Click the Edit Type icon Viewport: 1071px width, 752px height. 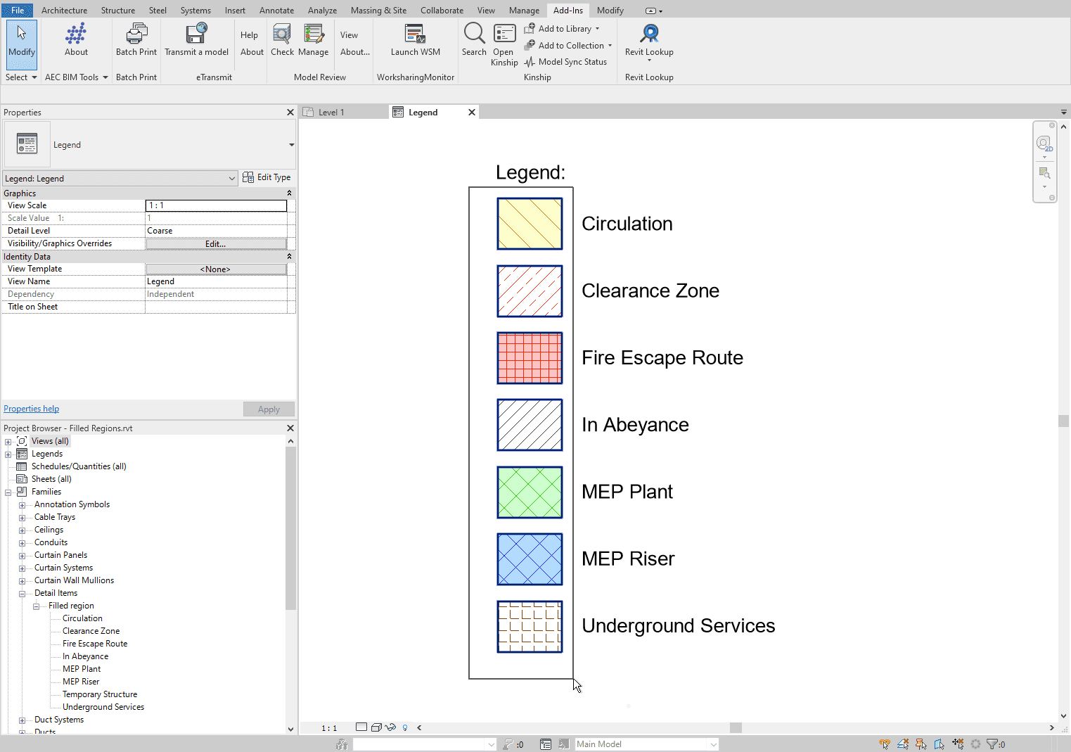(x=248, y=177)
